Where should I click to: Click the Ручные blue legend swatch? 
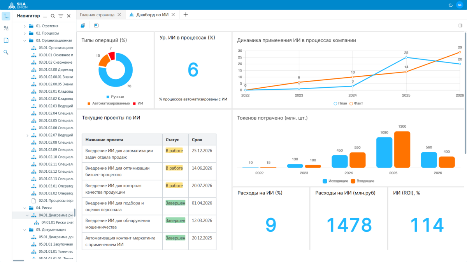[x=107, y=97]
